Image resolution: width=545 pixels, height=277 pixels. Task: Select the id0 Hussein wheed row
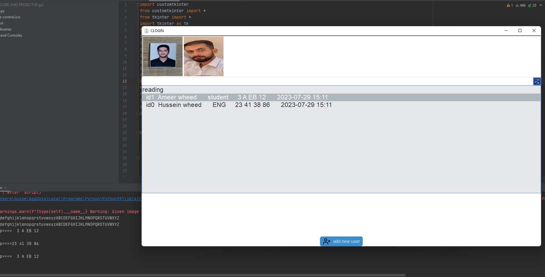pyautogui.click(x=238, y=105)
